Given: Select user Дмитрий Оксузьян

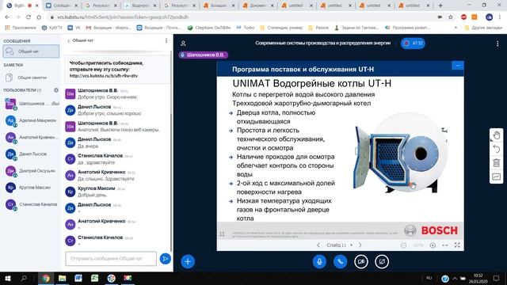Looking at the screenshot, I should (x=31, y=171).
